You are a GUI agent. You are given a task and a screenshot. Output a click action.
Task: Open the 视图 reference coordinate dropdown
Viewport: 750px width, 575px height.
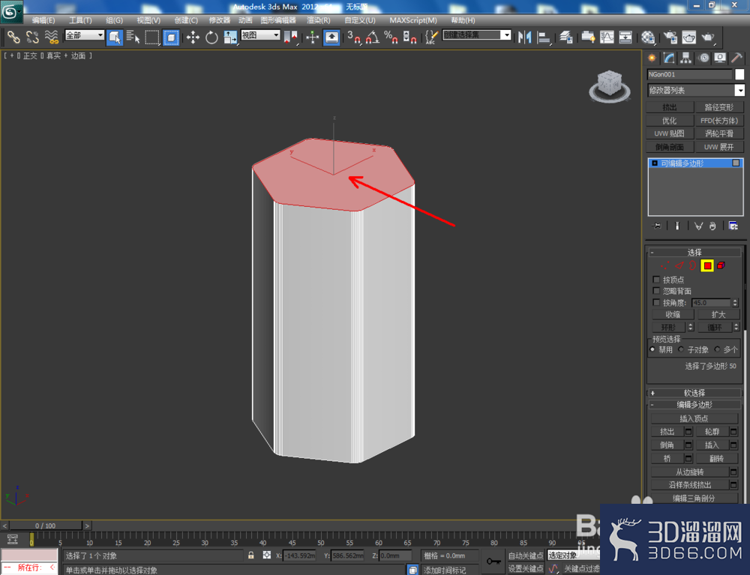click(259, 35)
